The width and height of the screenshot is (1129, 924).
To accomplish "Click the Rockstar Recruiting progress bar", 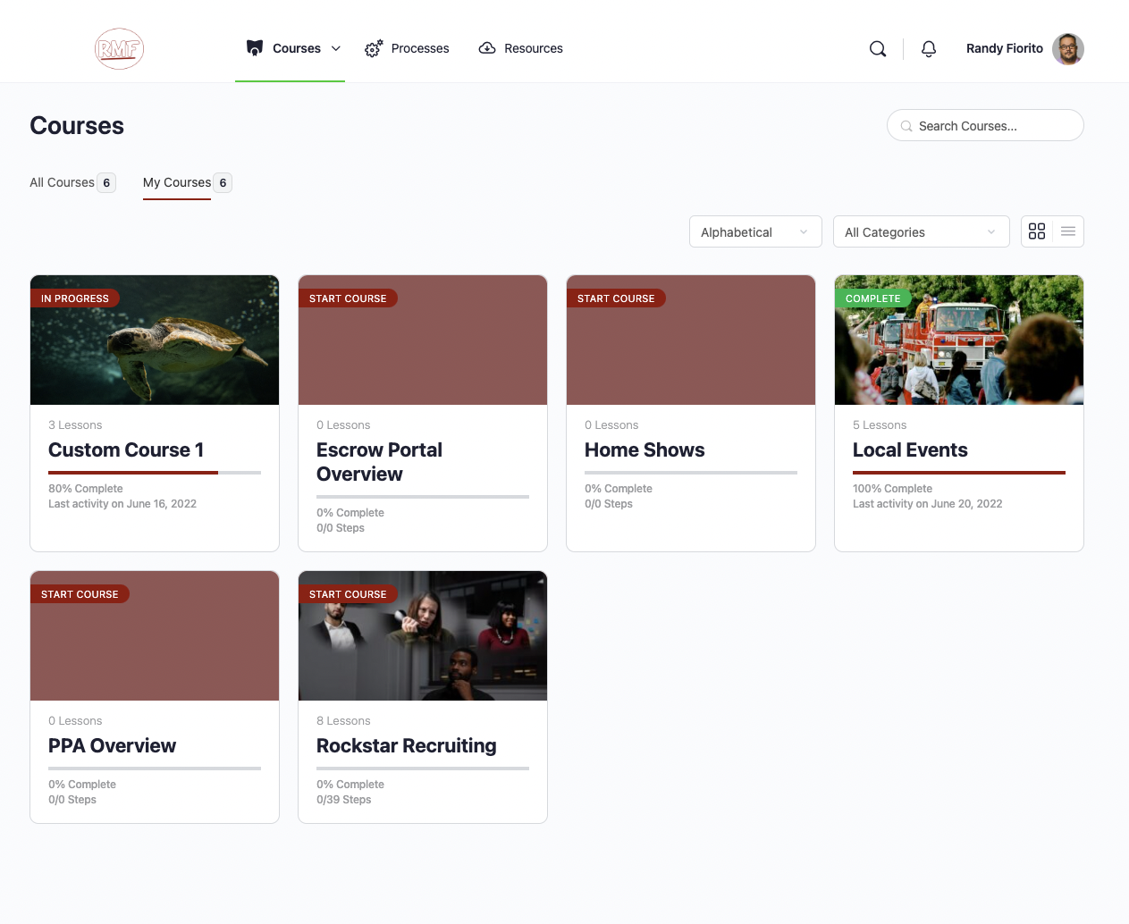I will point(423,768).
